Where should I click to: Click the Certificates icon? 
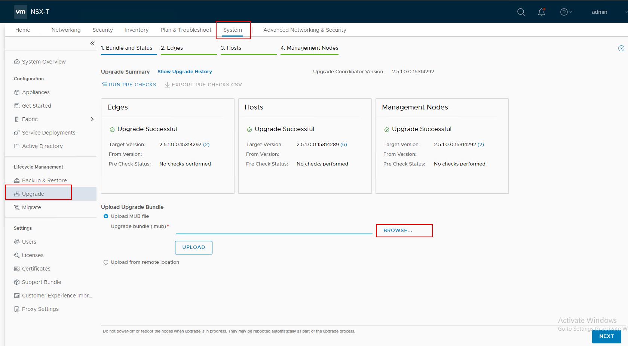(16, 269)
